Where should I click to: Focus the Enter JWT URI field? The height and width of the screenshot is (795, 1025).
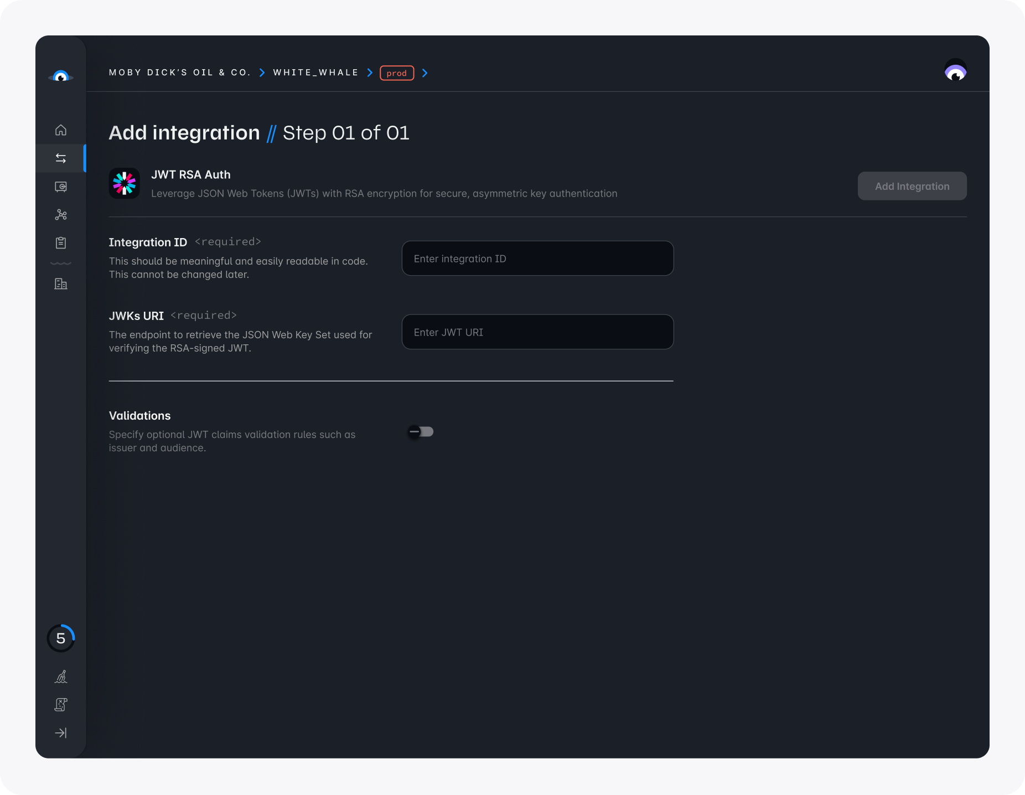coord(537,332)
